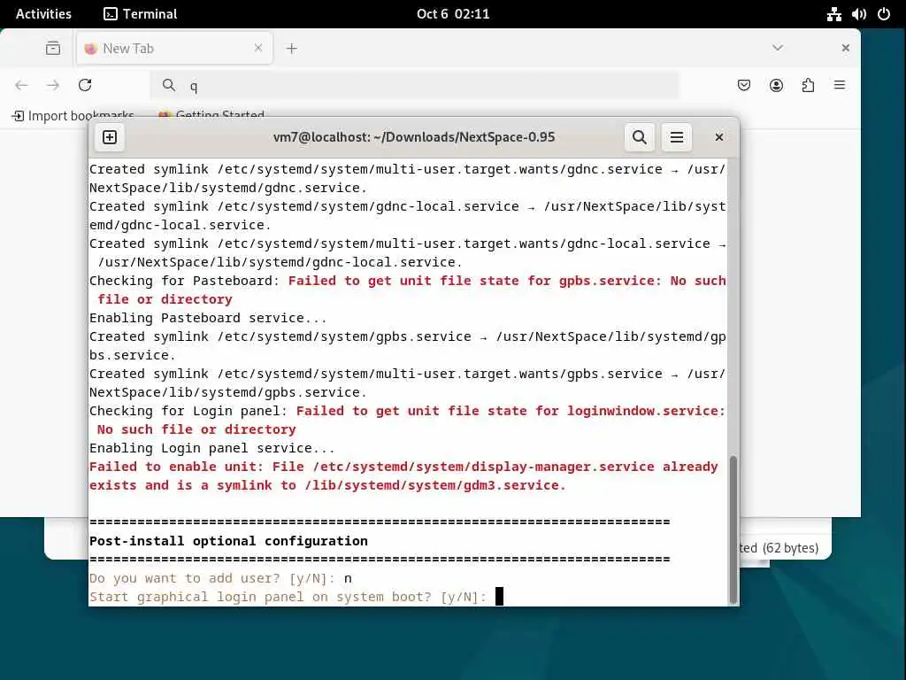Close the terminal window
Screen dimensions: 906x680
[x=718, y=137]
